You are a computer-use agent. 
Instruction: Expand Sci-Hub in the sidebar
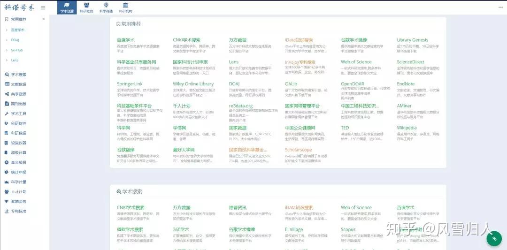click(17, 50)
